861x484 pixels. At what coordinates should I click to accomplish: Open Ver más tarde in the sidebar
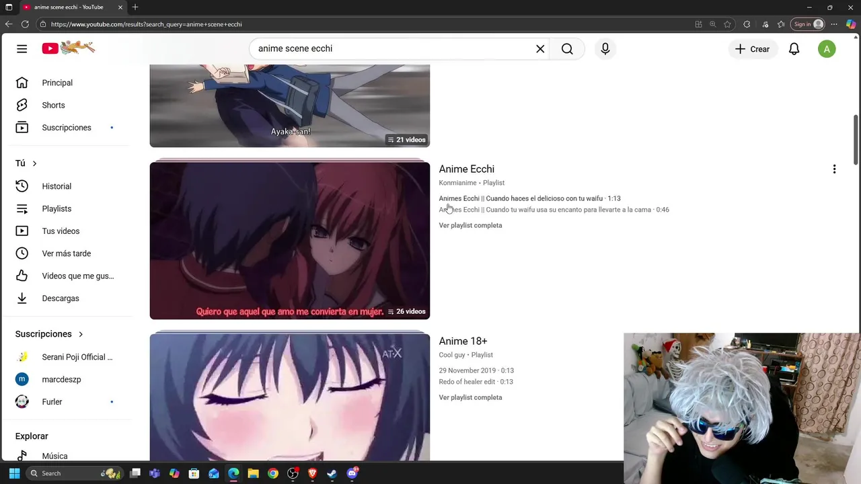point(67,253)
